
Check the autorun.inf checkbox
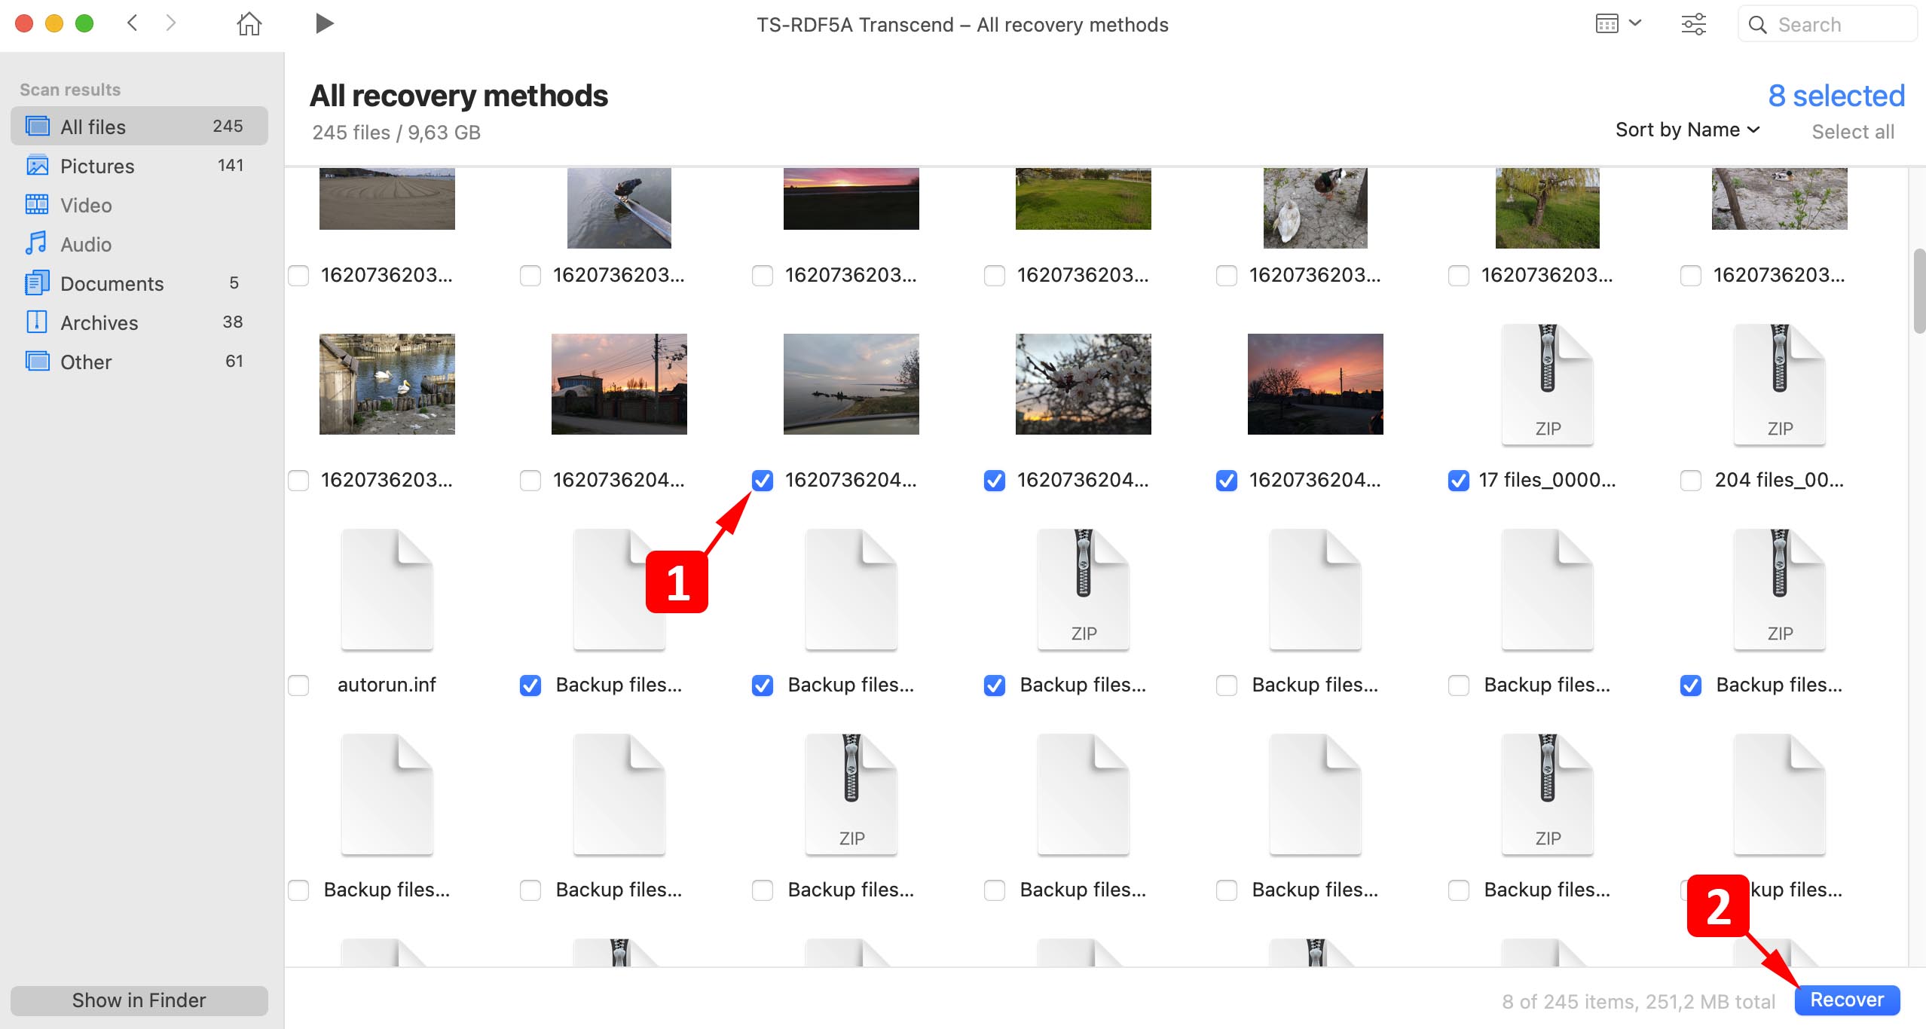pyautogui.click(x=298, y=685)
